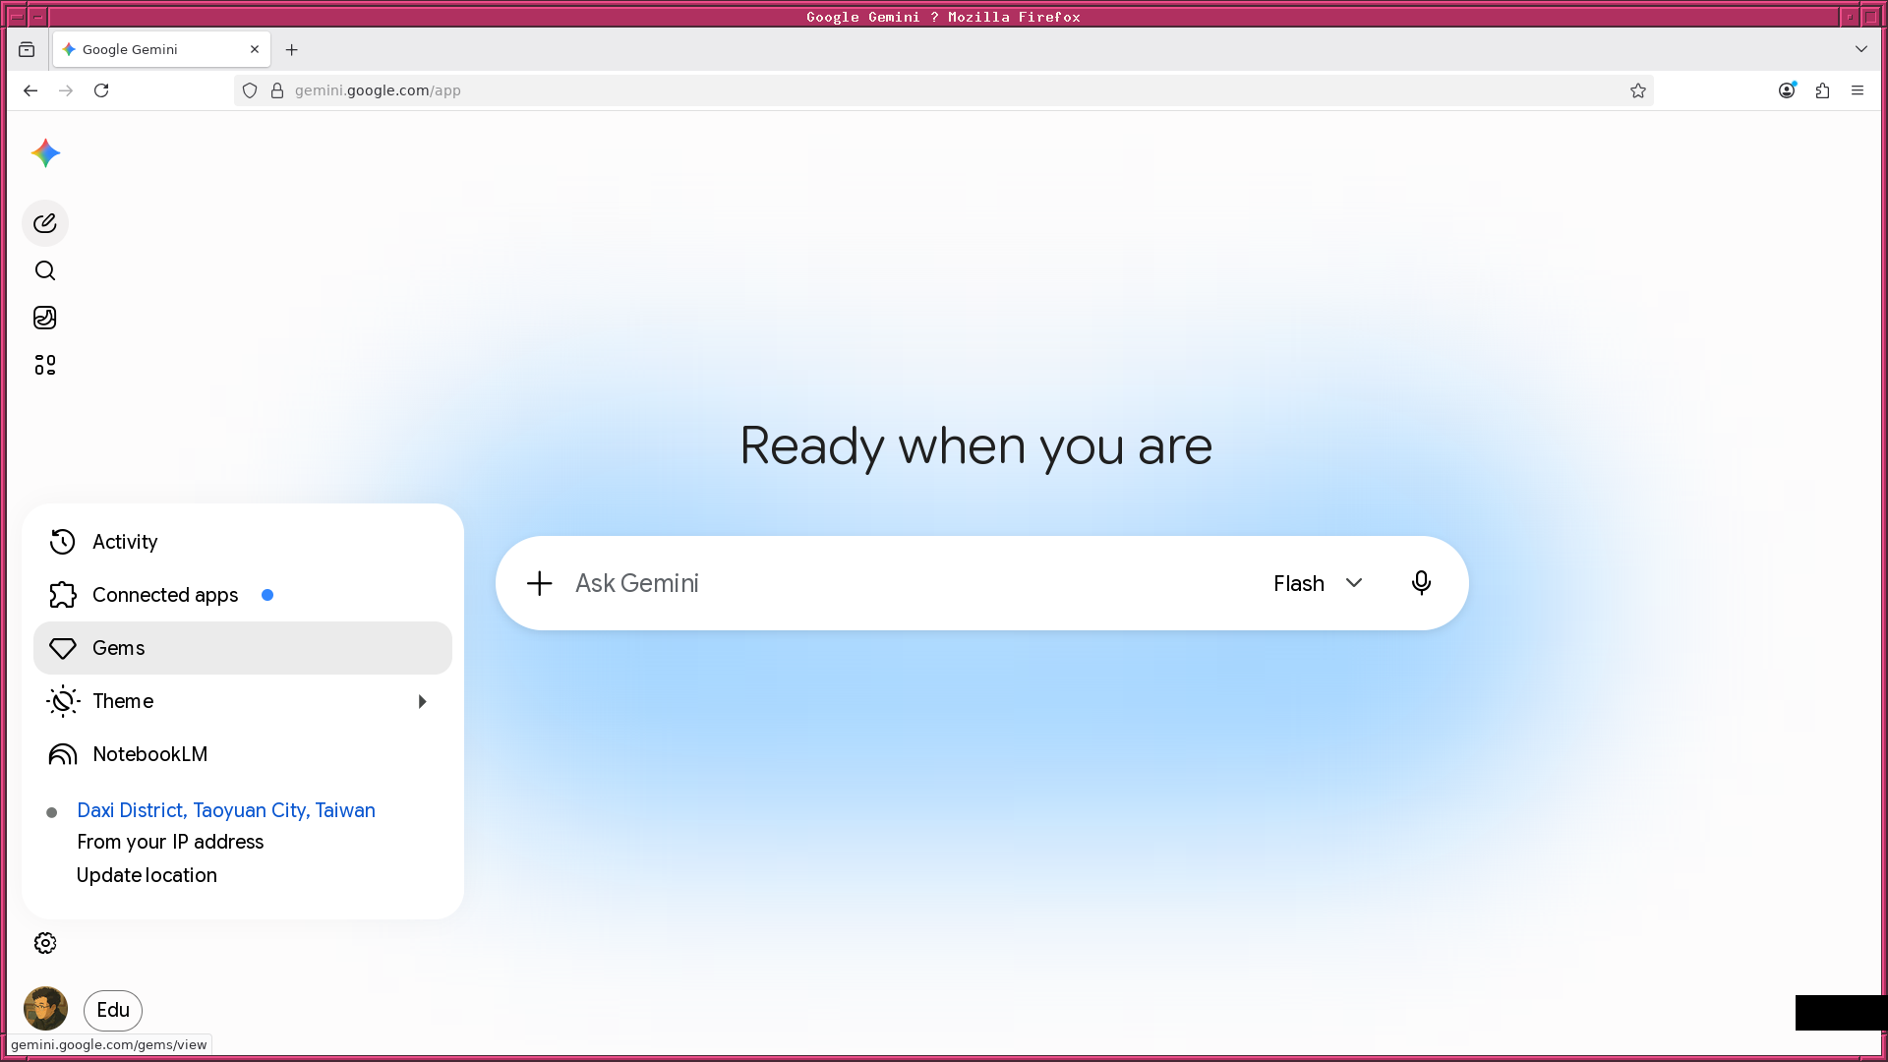
Task: Click the plus attach button in prompt box
Action: [540, 583]
